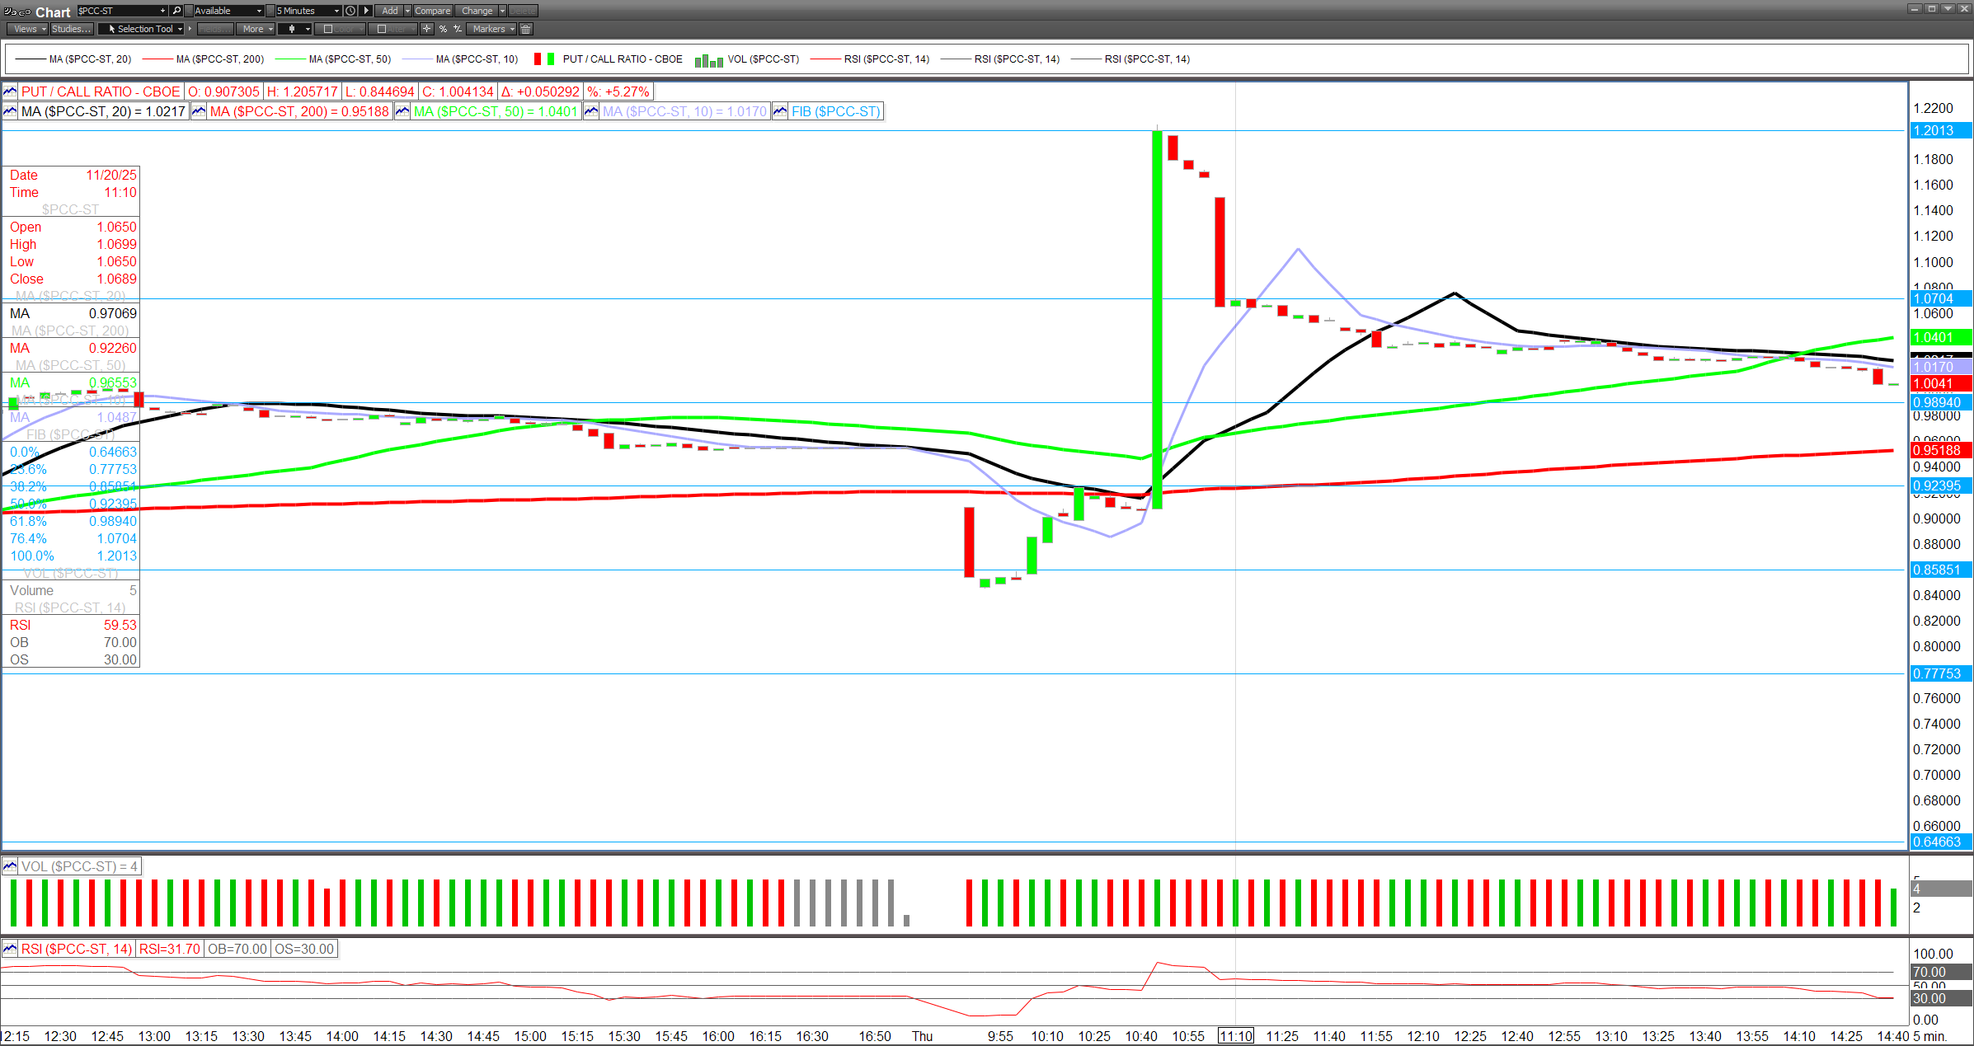Click study icon beside FIB ($PCC-ST) label
1974x1046 pixels.
click(x=780, y=111)
